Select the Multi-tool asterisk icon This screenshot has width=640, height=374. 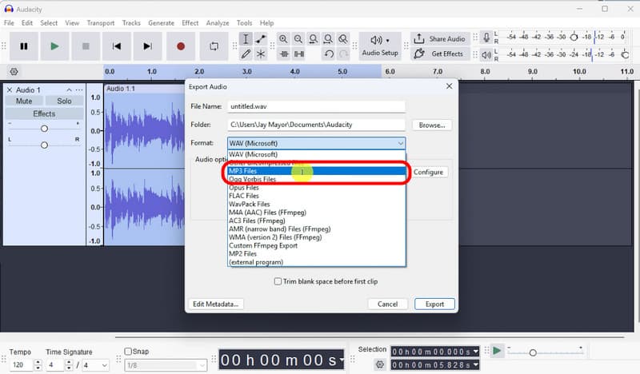click(x=261, y=54)
